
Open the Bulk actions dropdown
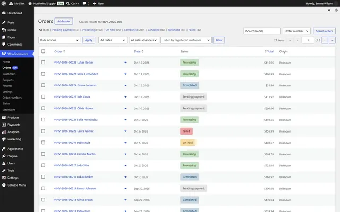point(59,40)
